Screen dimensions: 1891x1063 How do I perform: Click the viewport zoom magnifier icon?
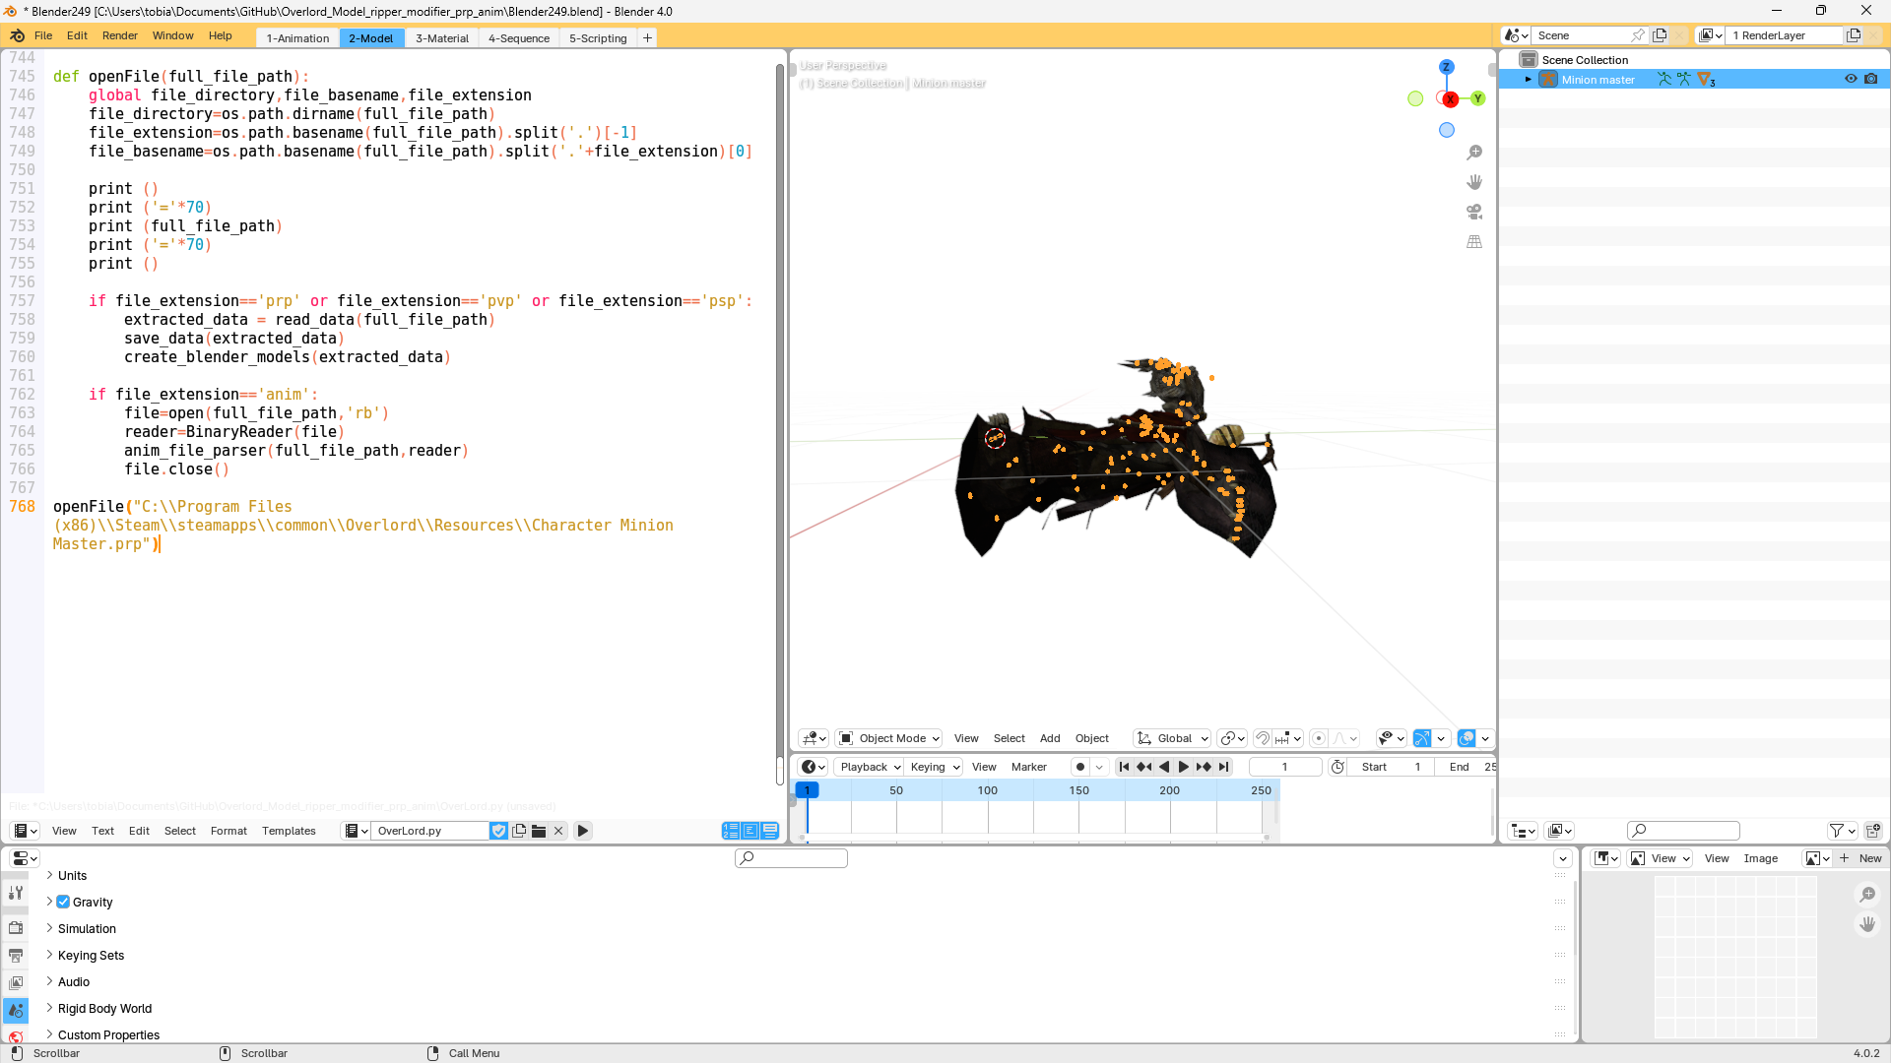click(1474, 153)
